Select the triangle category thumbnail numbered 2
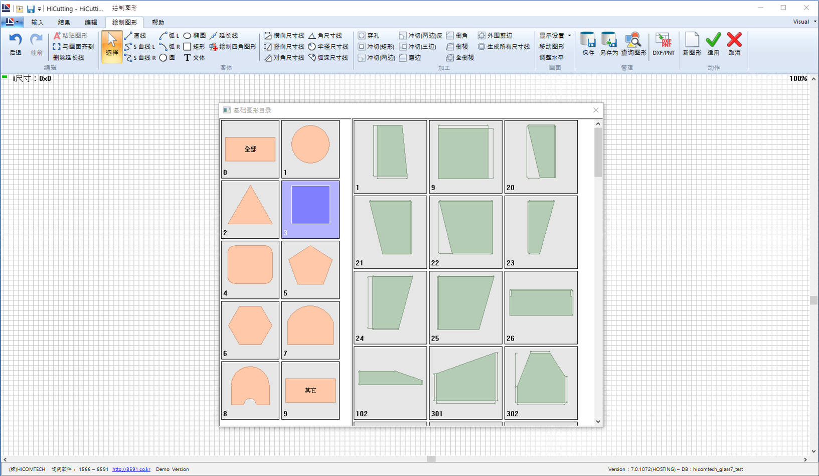This screenshot has width=819, height=476. [250, 209]
